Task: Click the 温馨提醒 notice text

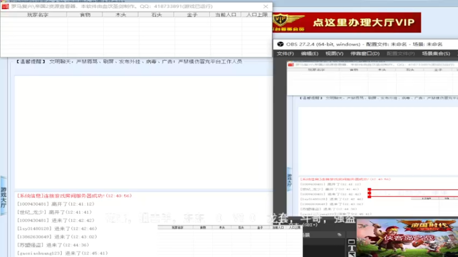Action: tap(129, 62)
